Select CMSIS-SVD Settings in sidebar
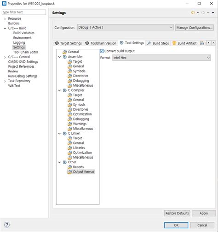 (x=23, y=62)
